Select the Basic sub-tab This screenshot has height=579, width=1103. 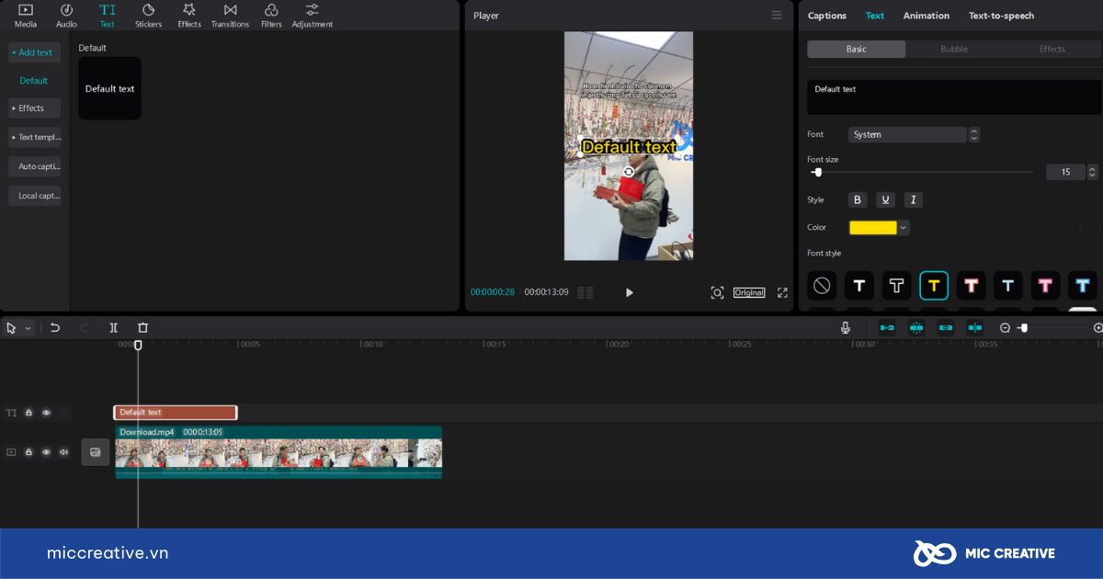[x=857, y=50]
